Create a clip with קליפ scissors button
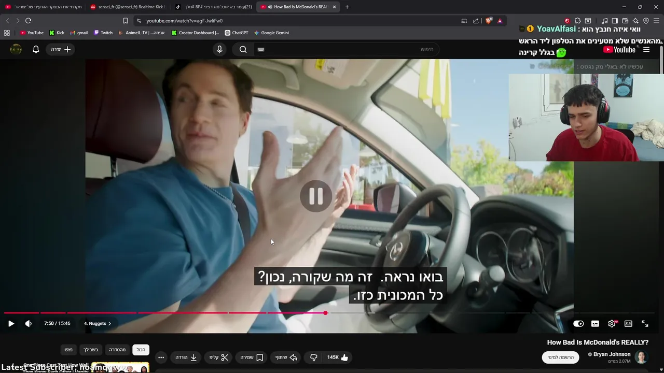Viewport: 664px width, 373px height. pyautogui.click(x=219, y=357)
